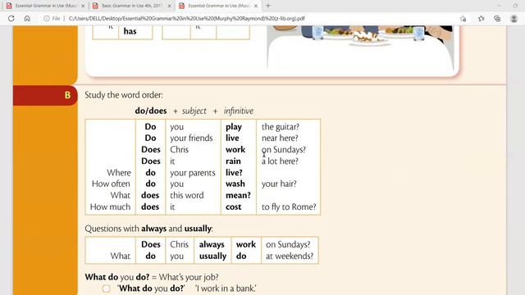
Task: Click the section B marker
Action: pyautogui.click(x=67, y=95)
